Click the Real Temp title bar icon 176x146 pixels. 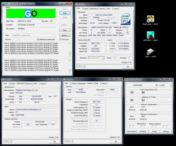point(126,80)
